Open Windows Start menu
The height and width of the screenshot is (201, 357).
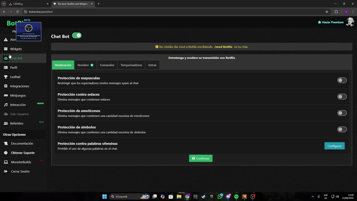click(x=105, y=197)
